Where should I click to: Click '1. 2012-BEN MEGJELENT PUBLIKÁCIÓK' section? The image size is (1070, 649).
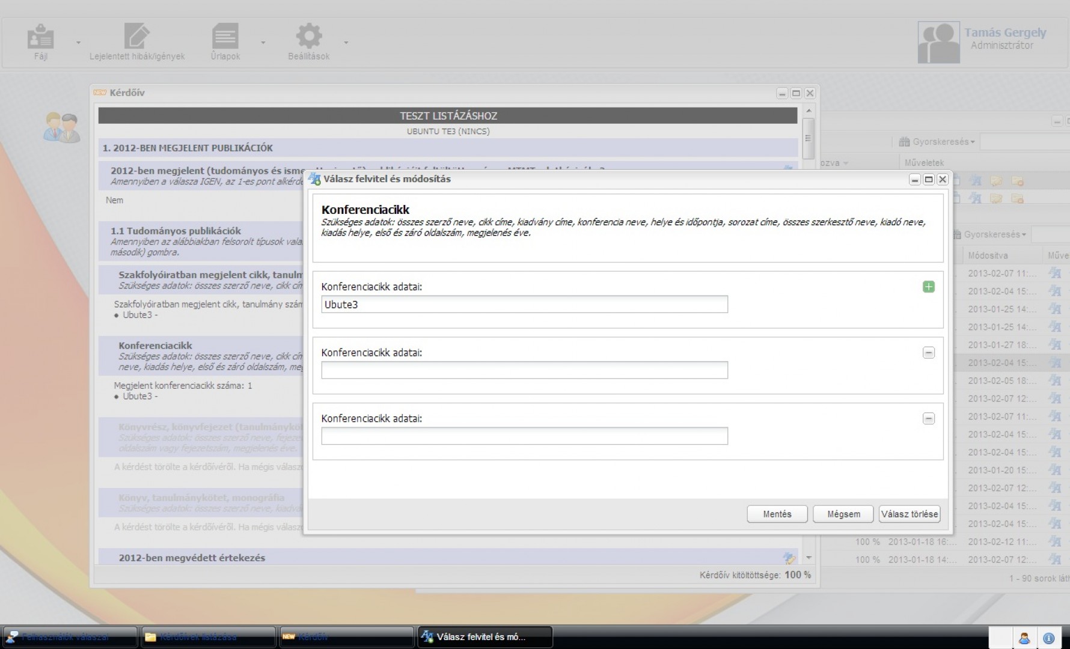coord(448,148)
